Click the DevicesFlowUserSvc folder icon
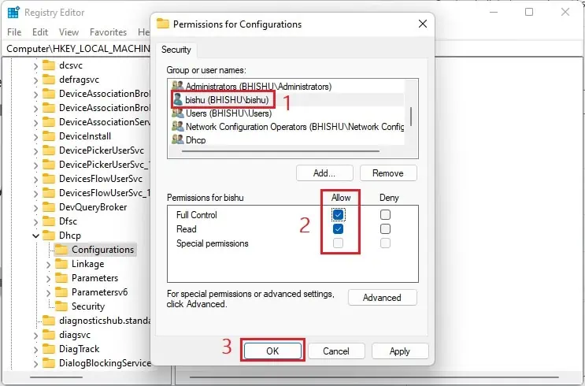Viewport: 585px width, 386px height. 49,179
